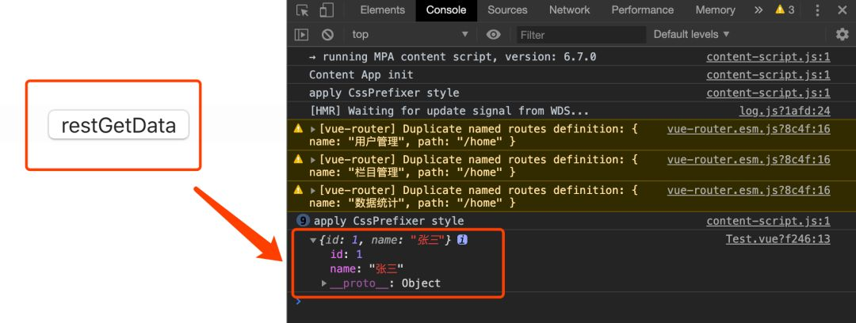Expand the 用户管理 duplicate routes warning

click(x=313, y=129)
